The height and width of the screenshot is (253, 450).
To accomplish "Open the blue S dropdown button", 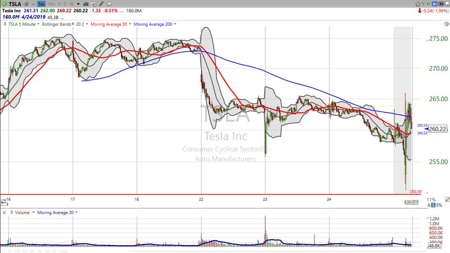I will (x=435, y=4).
